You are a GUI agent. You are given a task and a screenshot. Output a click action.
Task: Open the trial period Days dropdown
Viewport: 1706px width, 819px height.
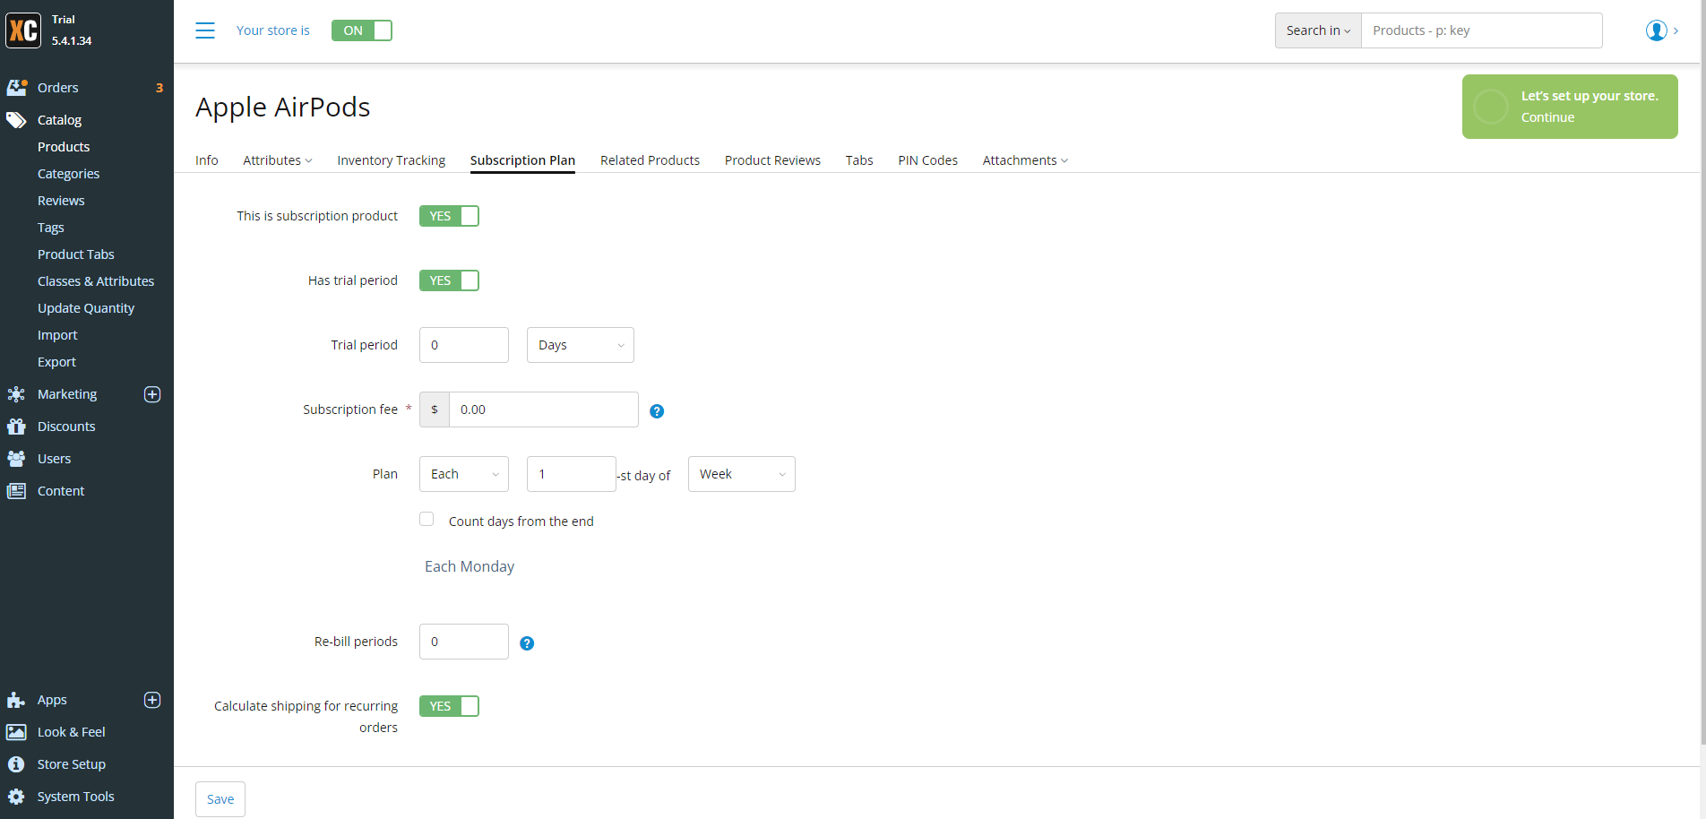[x=580, y=345]
